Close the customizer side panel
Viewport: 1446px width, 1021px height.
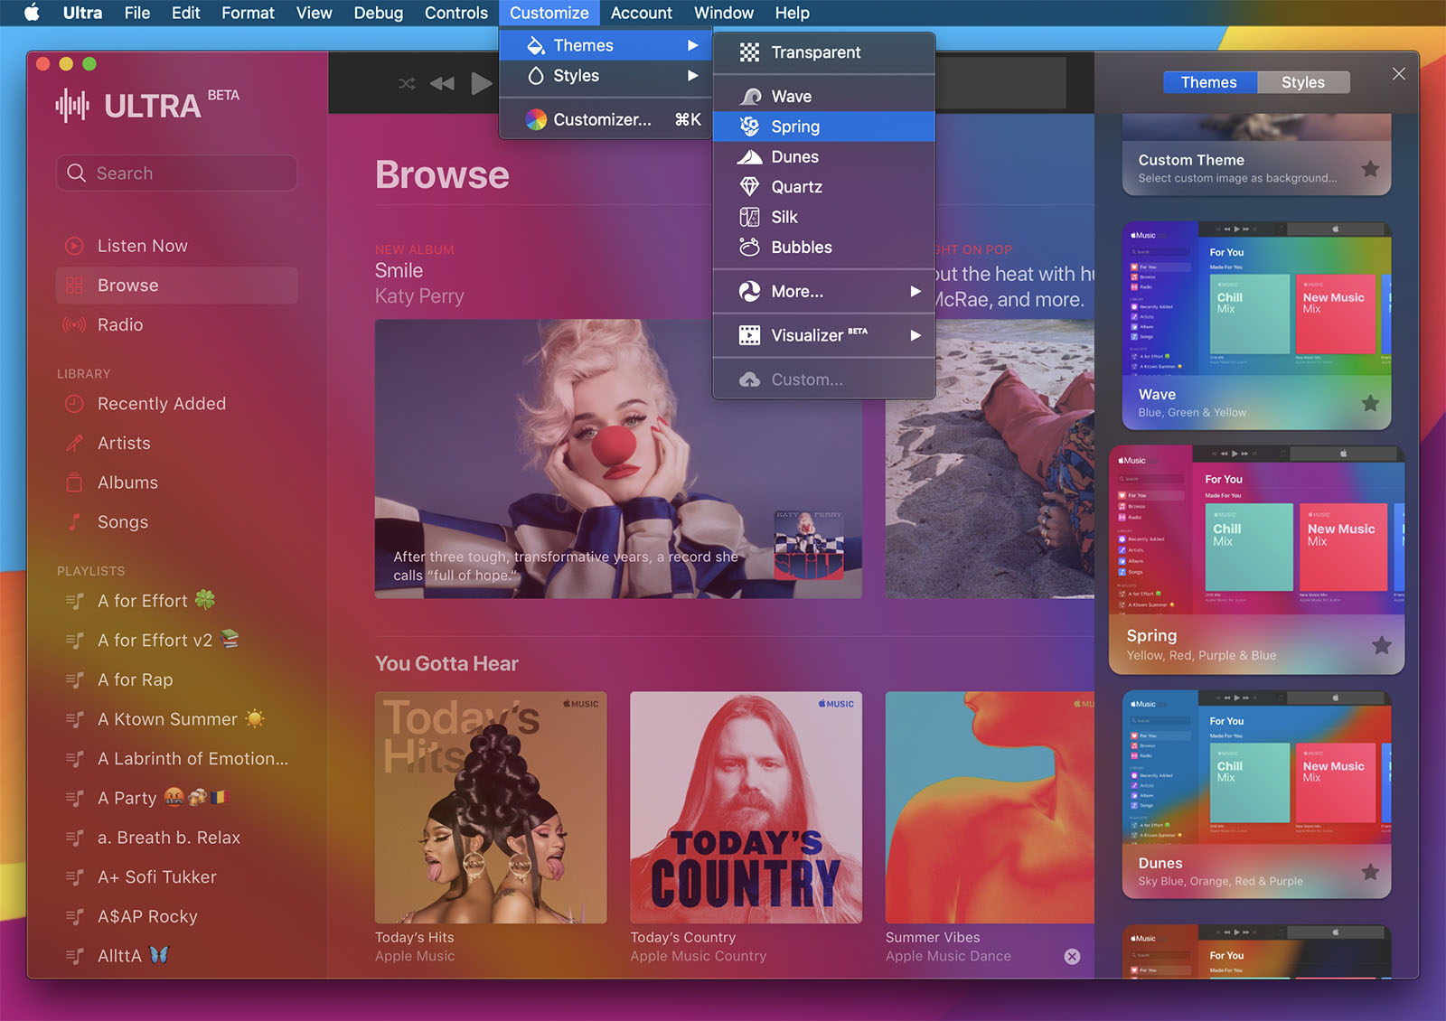point(1398,74)
